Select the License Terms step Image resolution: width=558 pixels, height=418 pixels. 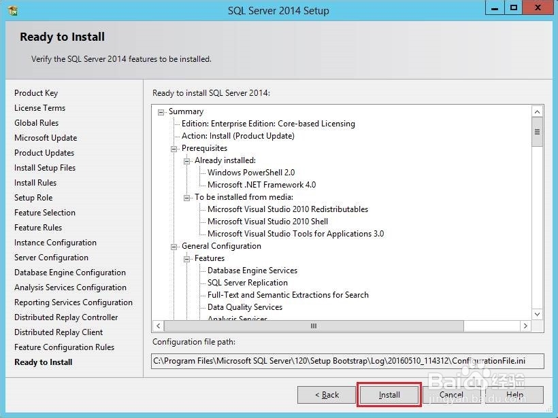[40, 108]
